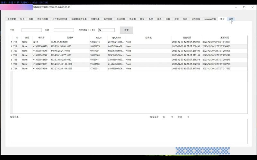This screenshot has width=257, height=160.
Task: Click api_id value 17365511
Action: coord(98,68)
